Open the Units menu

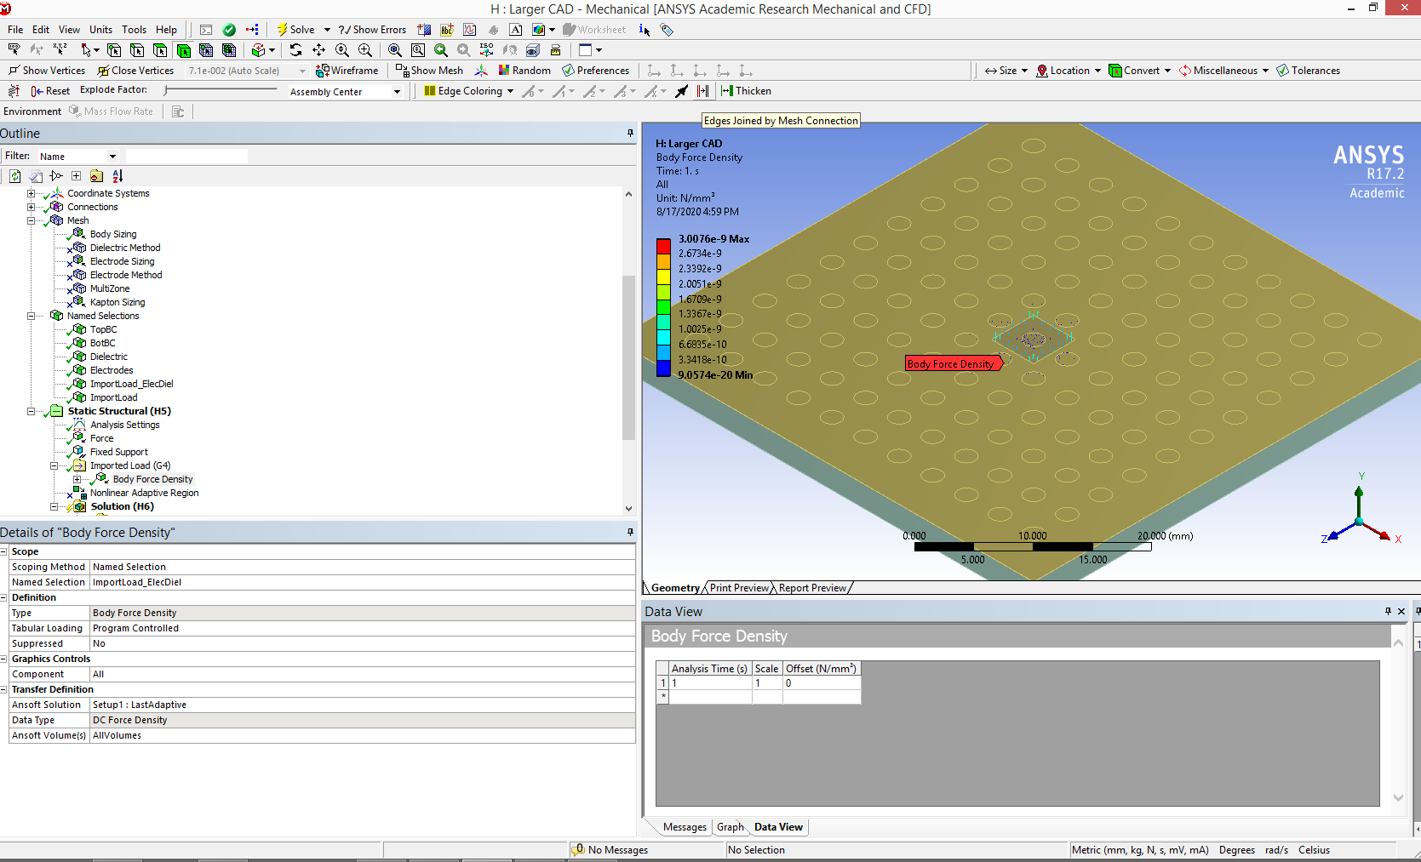[x=100, y=30]
